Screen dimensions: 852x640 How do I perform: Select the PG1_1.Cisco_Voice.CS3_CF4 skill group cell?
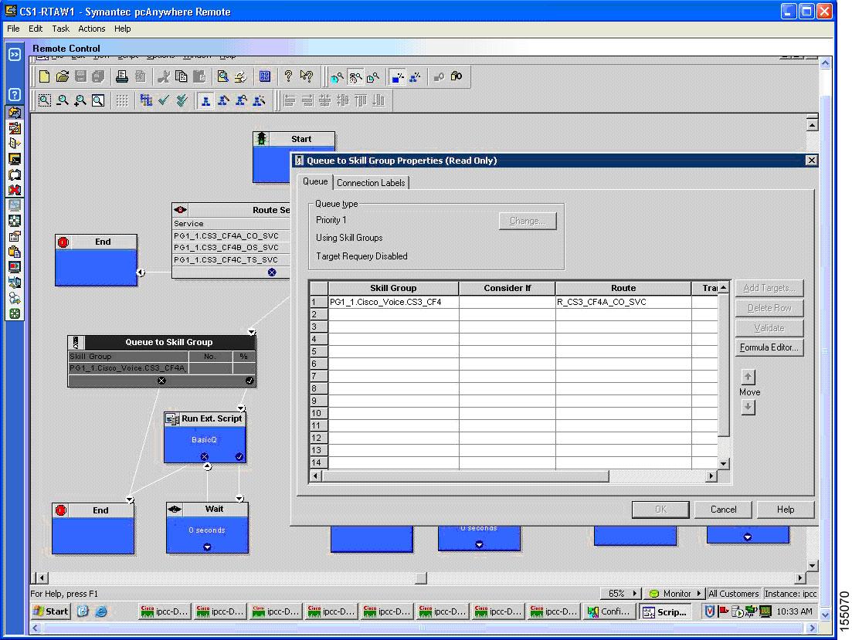click(x=393, y=302)
